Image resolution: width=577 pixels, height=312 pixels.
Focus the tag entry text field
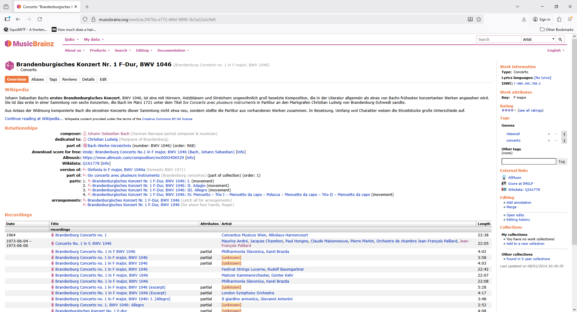pos(529,162)
